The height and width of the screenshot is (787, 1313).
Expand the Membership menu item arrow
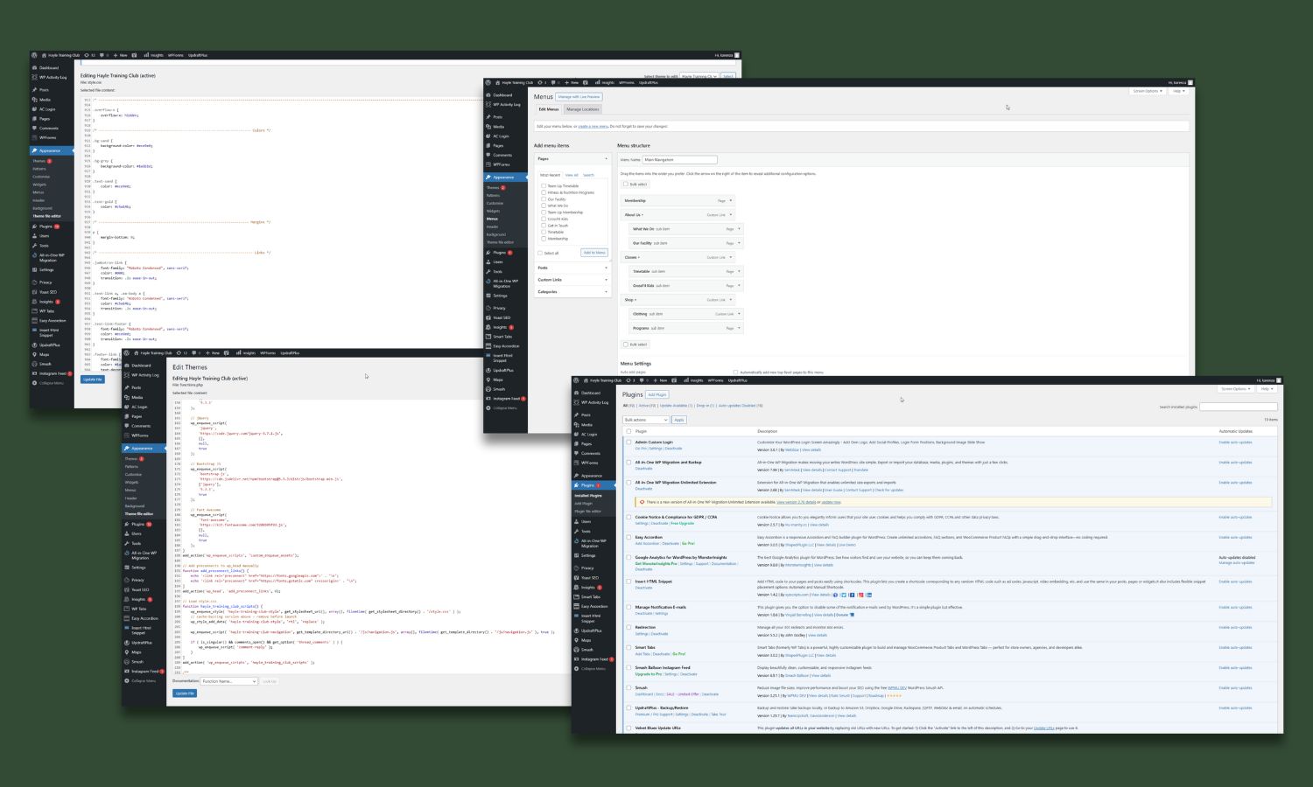pyautogui.click(x=731, y=201)
